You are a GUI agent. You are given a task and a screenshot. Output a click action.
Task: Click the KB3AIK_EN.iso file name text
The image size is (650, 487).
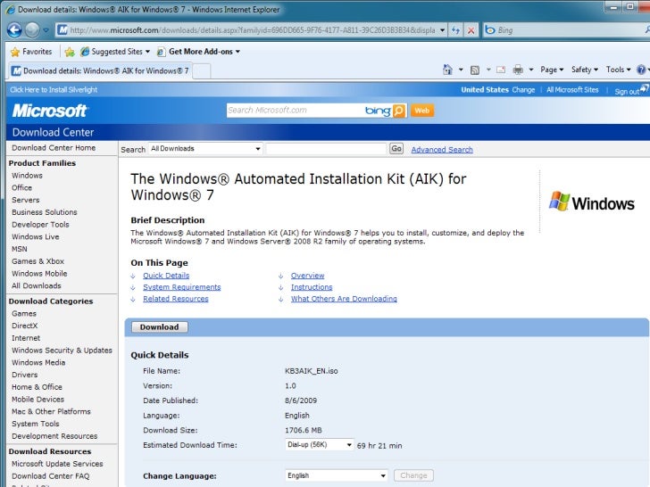click(312, 371)
